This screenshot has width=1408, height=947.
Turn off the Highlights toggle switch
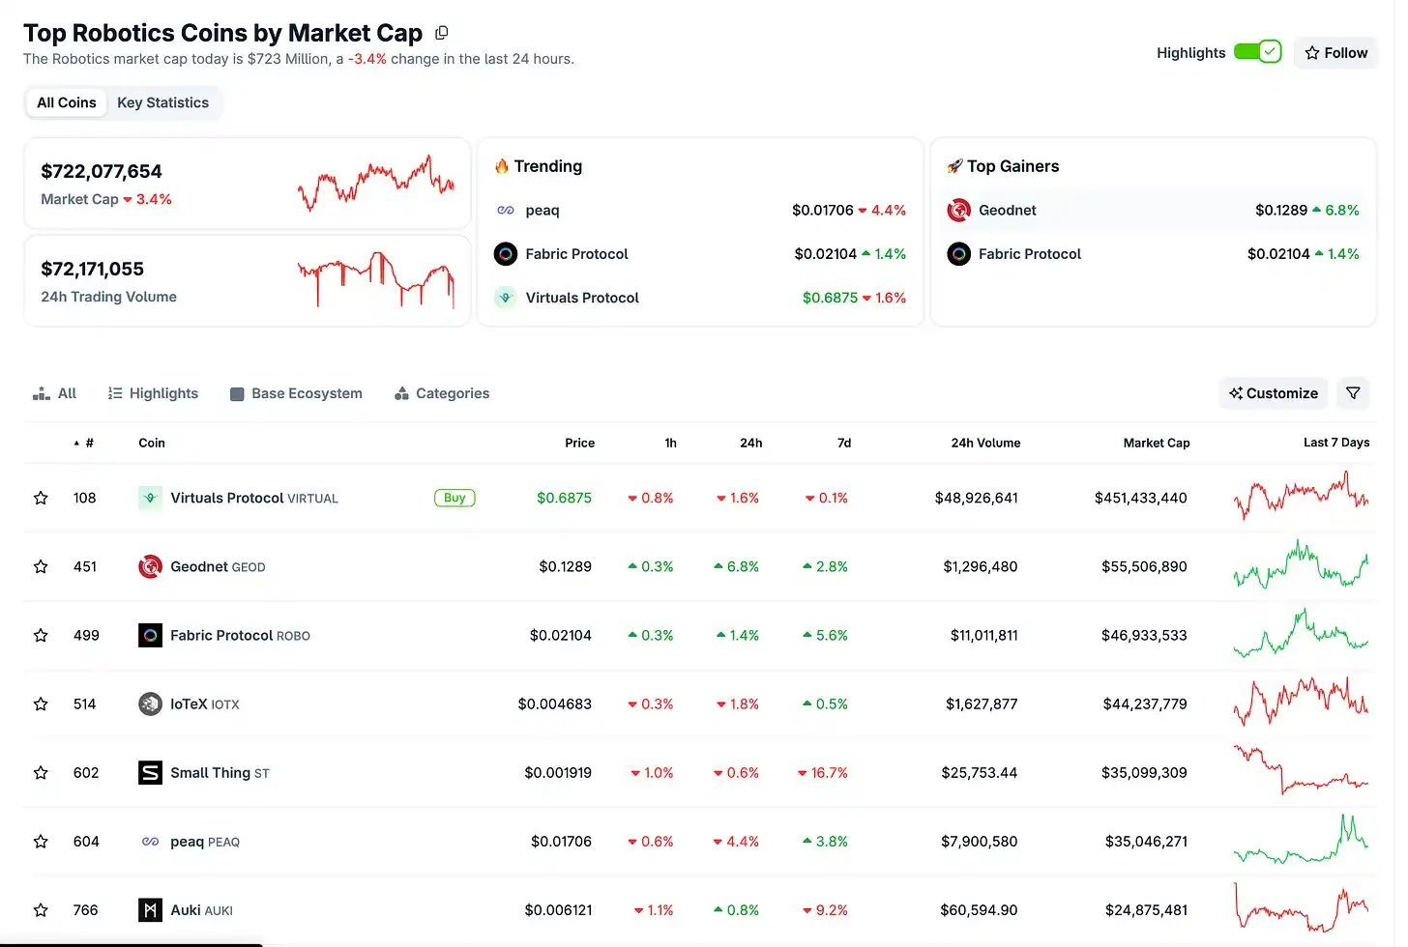[1257, 52]
